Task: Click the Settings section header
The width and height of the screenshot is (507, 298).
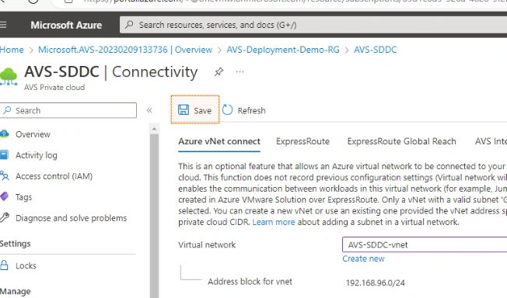Action: coord(16,244)
